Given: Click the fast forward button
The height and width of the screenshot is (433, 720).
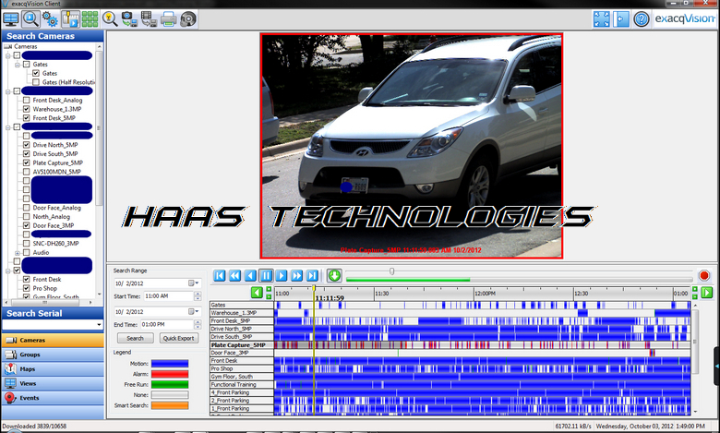Looking at the screenshot, I should tap(297, 275).
